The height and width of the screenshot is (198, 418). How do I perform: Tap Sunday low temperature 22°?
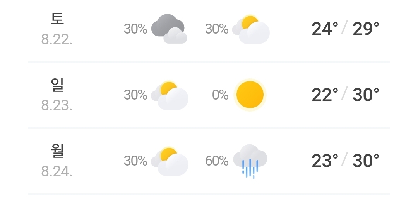coord(325,95)
